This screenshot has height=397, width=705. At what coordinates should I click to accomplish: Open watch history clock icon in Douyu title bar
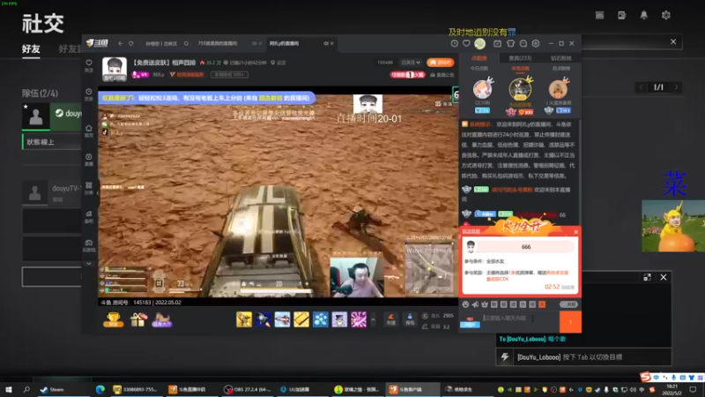(455, 43)
